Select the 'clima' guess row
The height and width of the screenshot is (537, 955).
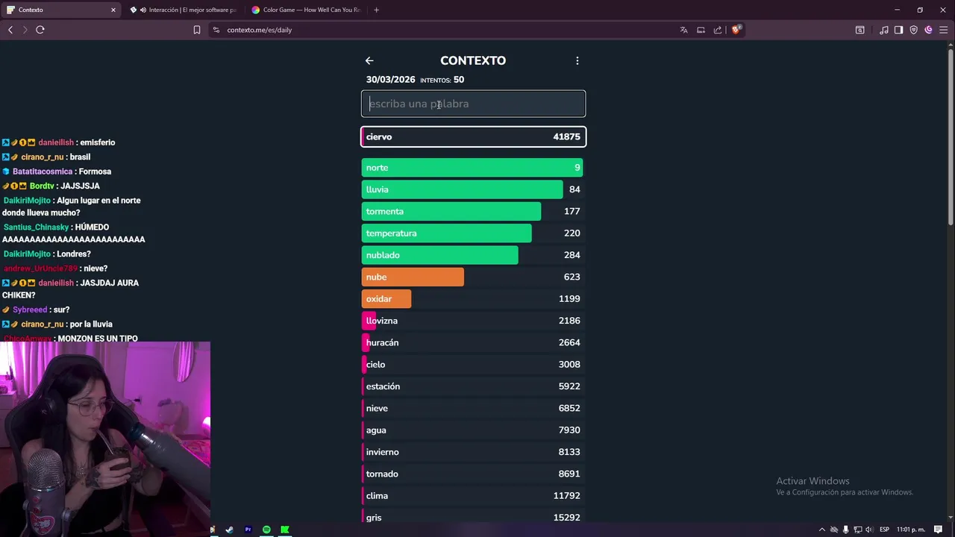coord(473,496)
